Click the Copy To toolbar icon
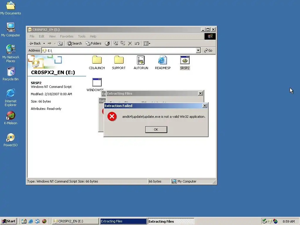This screenshot has height=225, width=300. [x=123, y=43]
